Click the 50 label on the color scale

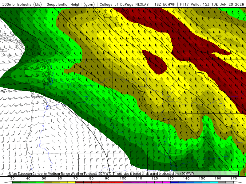[44, 178]
